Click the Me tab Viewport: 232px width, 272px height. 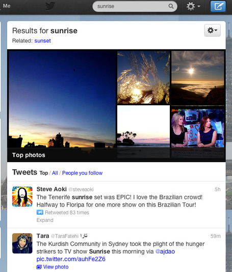click(x=7, y=6)
